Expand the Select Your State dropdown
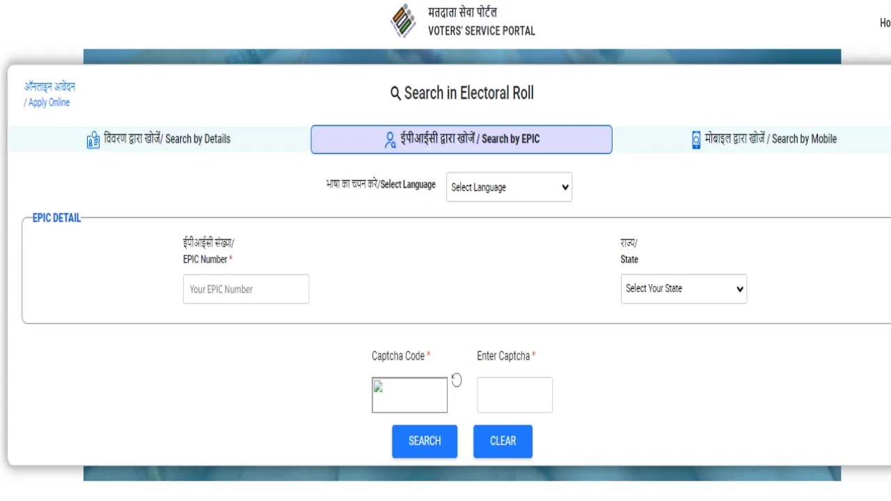Screen dimensions: 891x501 pyautogui.click(x=683, y=289)
